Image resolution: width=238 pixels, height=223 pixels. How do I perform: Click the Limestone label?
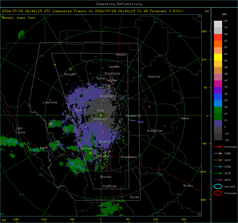click(x=50, y=102)
